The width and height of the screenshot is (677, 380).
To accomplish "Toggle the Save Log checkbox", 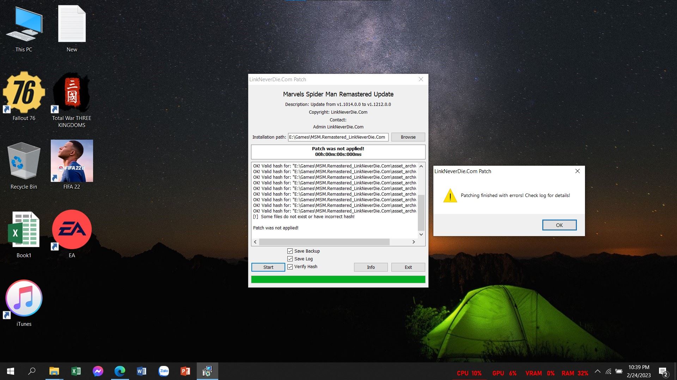I will (x=290, y=259).
